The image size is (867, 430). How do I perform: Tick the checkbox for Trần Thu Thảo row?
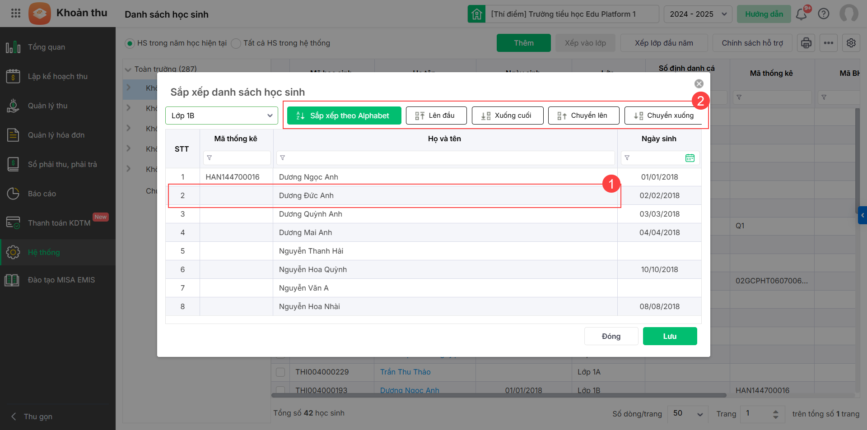[x=280, y=372]
